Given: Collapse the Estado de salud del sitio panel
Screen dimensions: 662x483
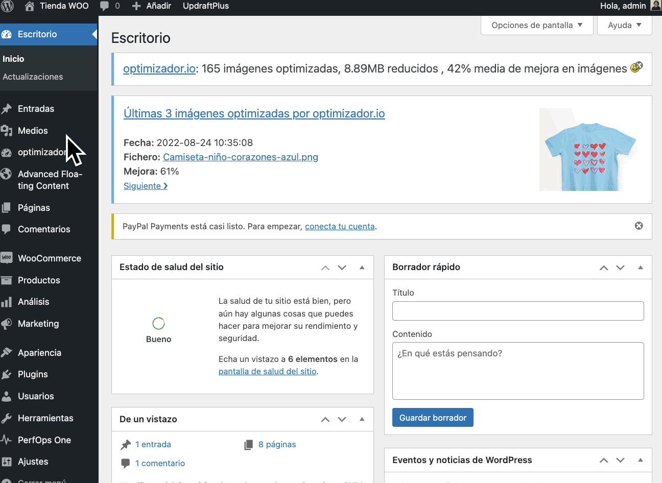Looking at the screenshot, I should click(x=362, y=268).
